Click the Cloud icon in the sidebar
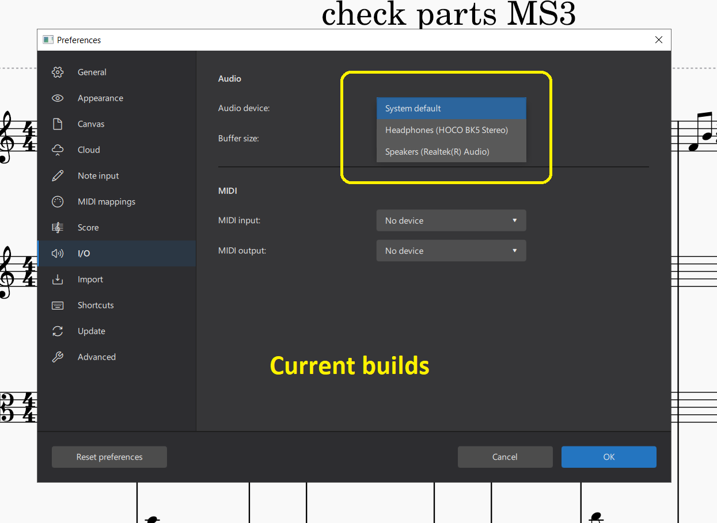Viewport: 717px width, 523px height. [x=58, y=150]
